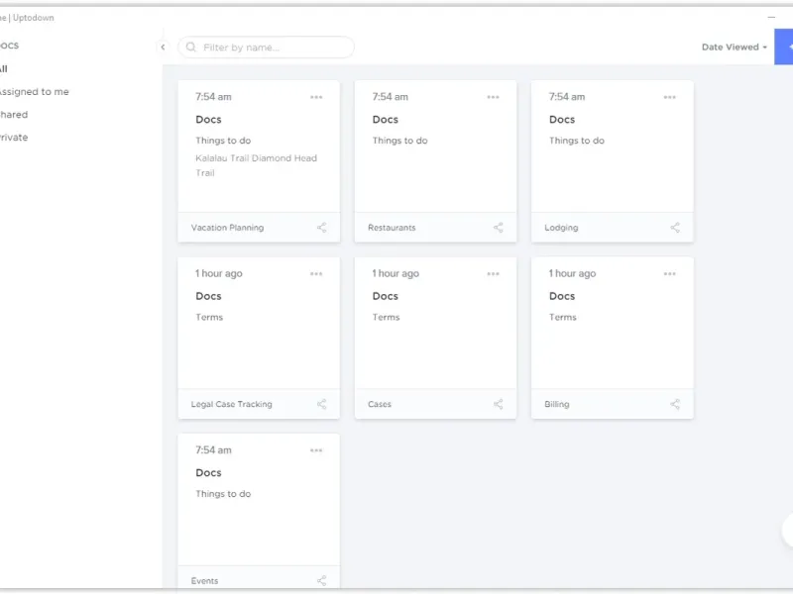Screen dimensions: 793x594
Task: Click the Restaurants location link
Action: (x=392, y=228)
